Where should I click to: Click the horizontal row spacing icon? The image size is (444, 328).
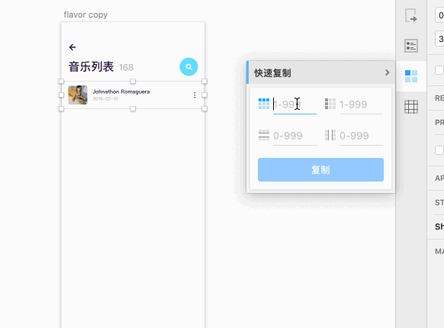264,135
